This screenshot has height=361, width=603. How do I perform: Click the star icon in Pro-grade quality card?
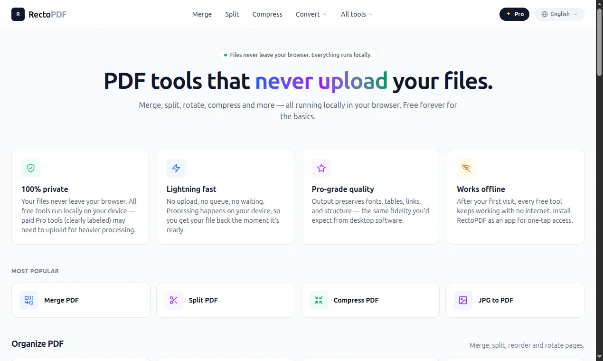(321, 168)
